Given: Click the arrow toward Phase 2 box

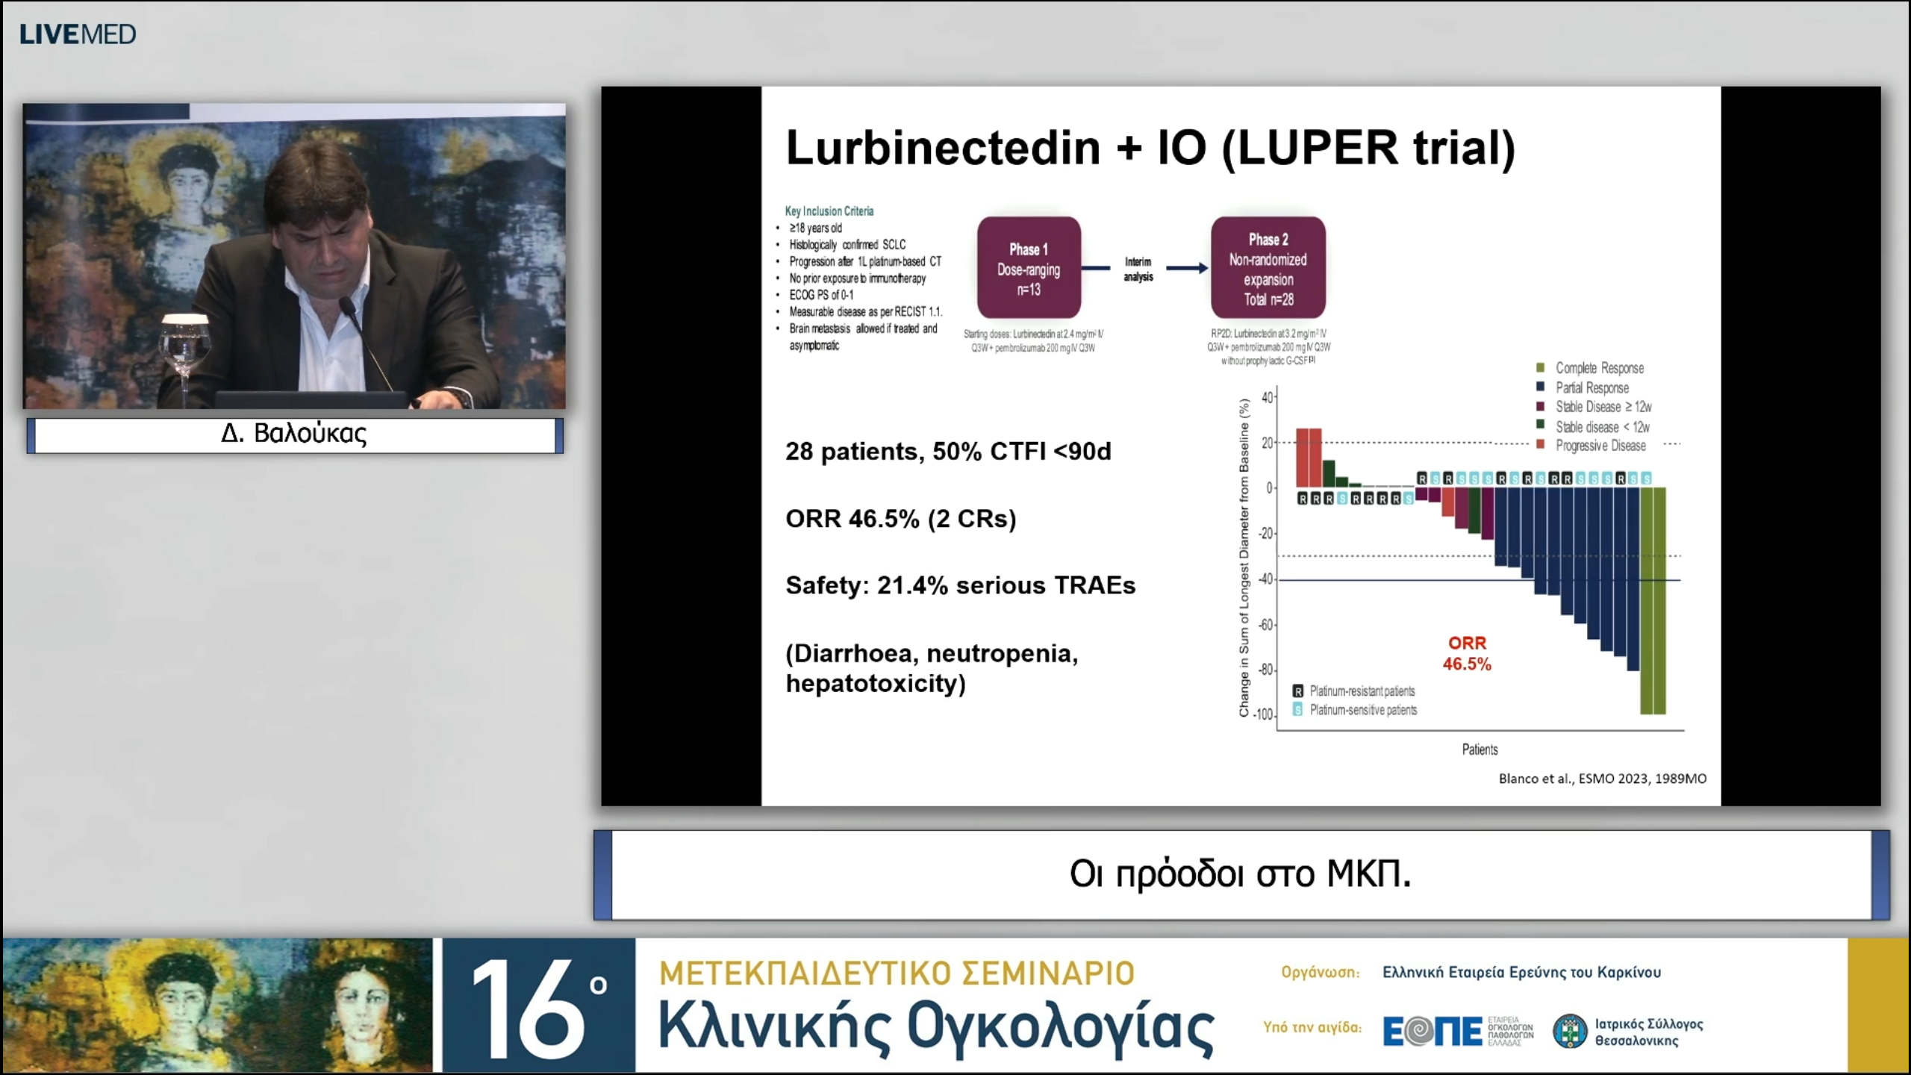Looking at the screenshot, I should [1186, 268].
